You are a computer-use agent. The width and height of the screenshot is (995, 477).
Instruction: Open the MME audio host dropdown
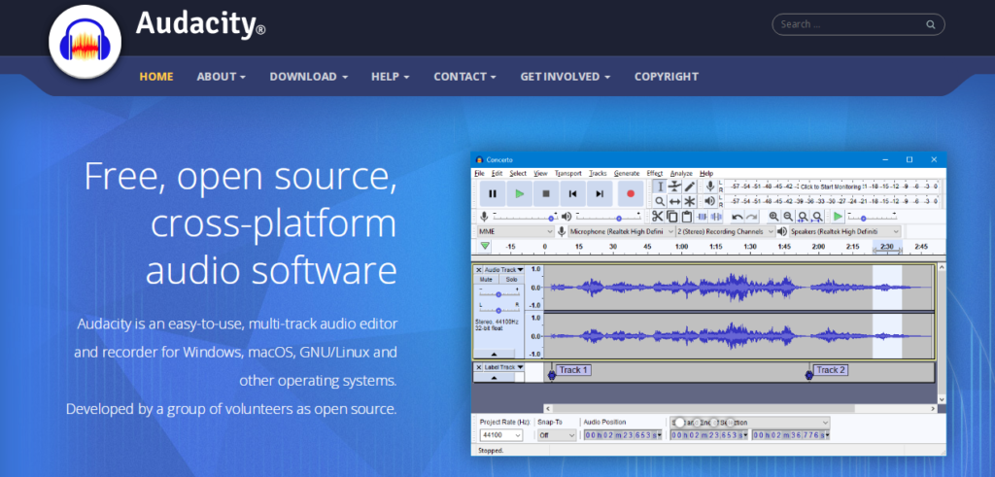pyautogui.click(x=515, y=231)
